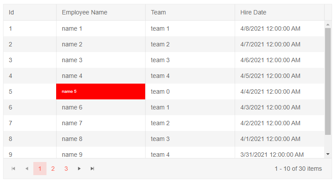Select the 4/6/2021 hire date cell
This screenshot has height=183, width=336.
point(270,60)
